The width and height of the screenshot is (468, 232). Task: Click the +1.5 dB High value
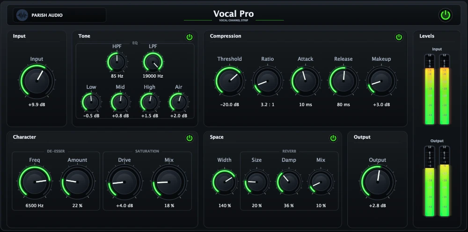point(150,116)
